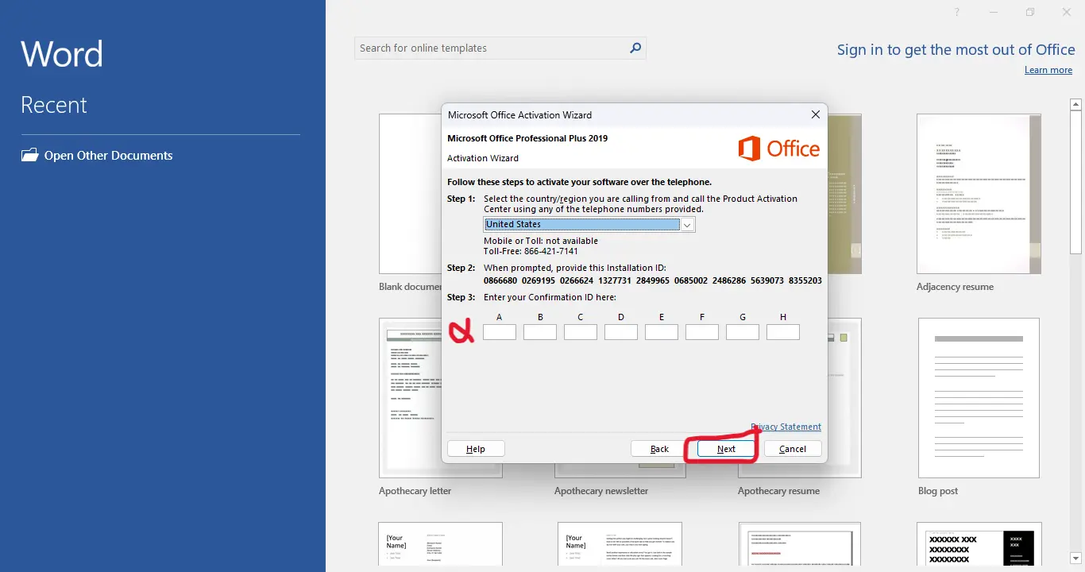Click the help question mark icon
This screenshot has width=1085, height=572.
click(957, 12)
